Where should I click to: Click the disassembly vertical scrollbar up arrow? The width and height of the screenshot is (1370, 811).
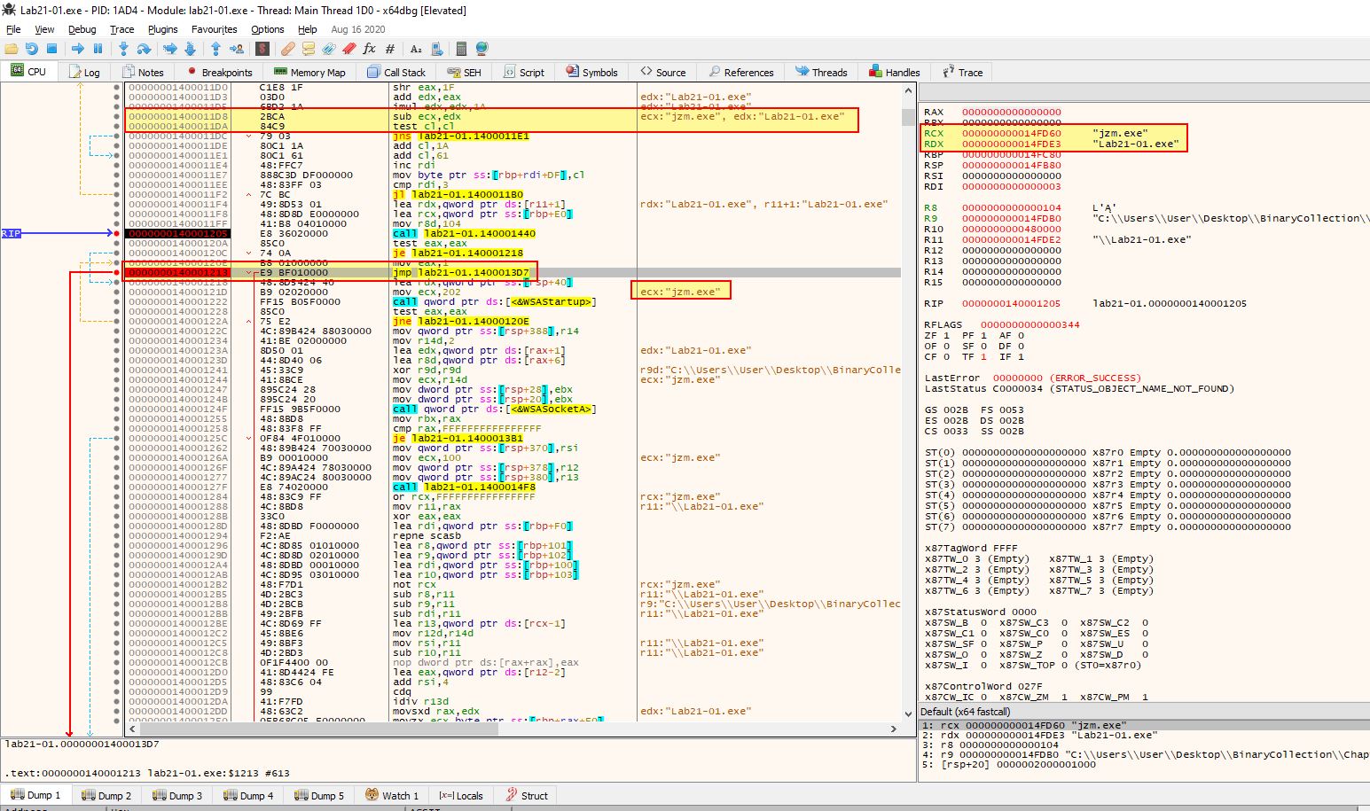tap(908, 90)
